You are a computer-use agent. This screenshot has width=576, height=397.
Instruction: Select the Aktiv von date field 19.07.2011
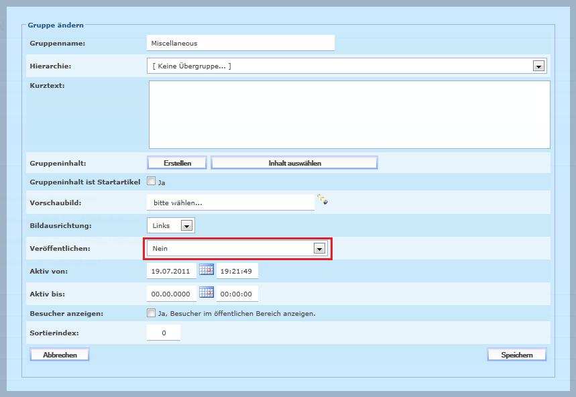(172, 272)
